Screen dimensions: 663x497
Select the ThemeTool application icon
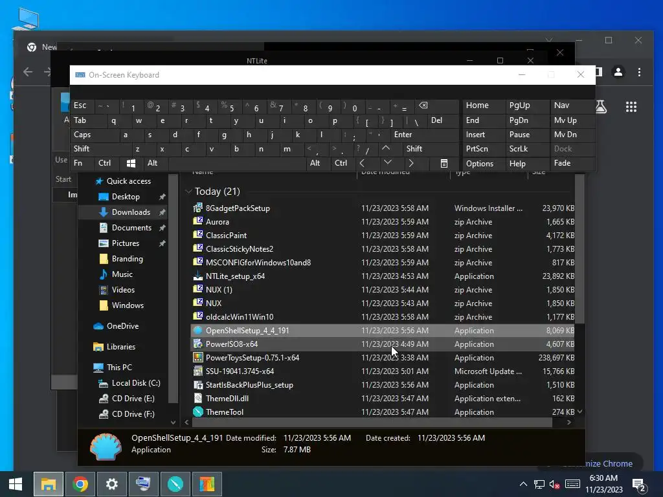[197, 412]
